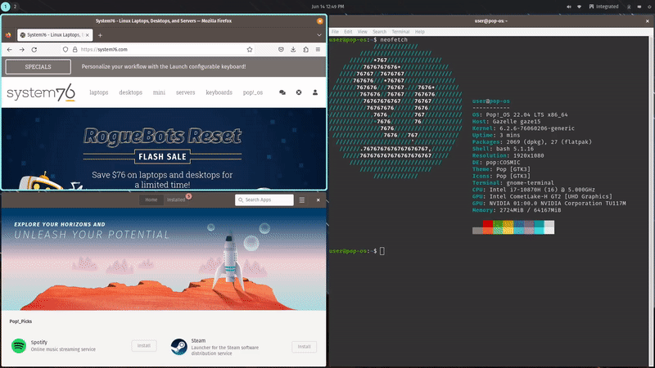The image size is (655, 368).
Task: Open Firefox hamburger application menu
Action: point(318,49)
